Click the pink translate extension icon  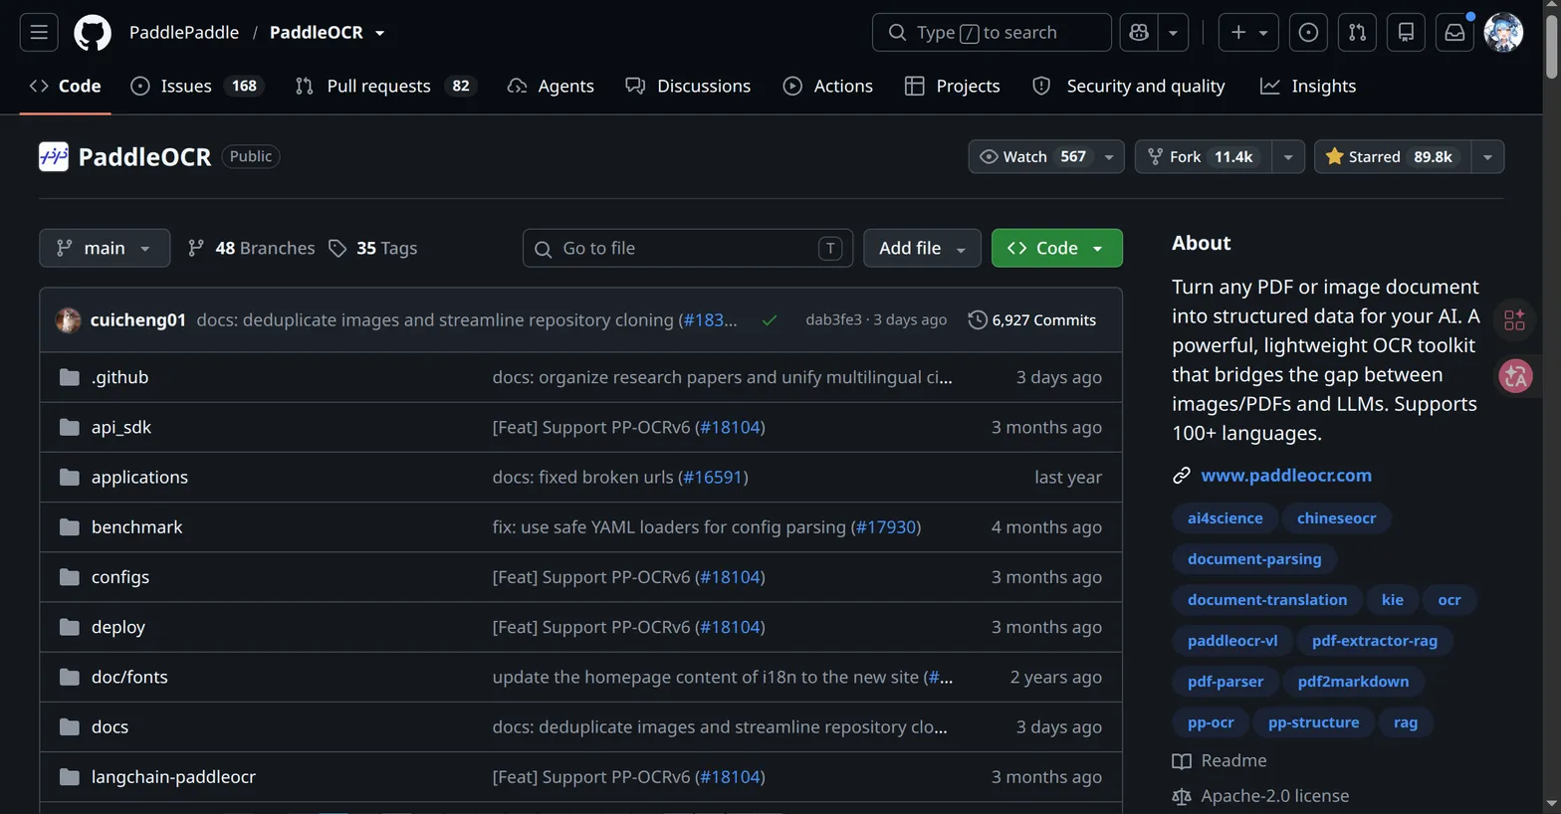click(x=1515, y=376)
